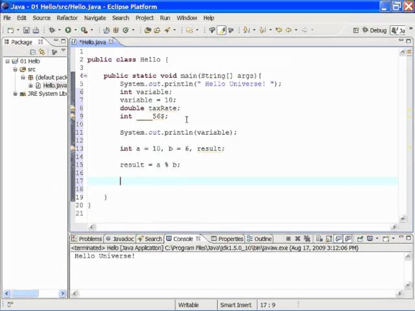Click the Print toolbar icon
Screen dimensions: 415x311
point(36,30)
